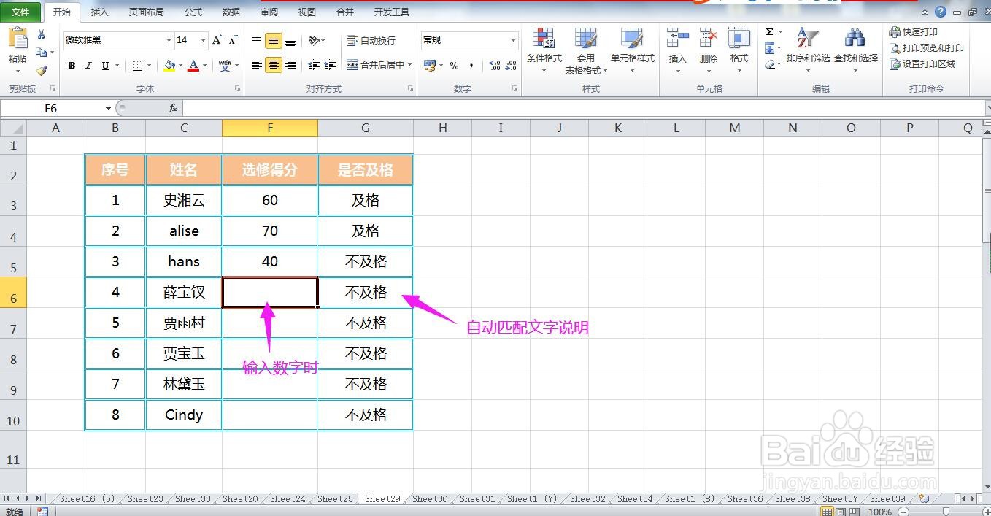Open Cell Styles (单元格样式)

coord(633,50)
